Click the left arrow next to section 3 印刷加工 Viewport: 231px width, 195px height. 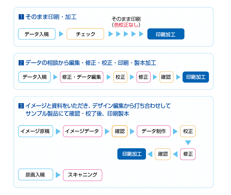[150, 154]
